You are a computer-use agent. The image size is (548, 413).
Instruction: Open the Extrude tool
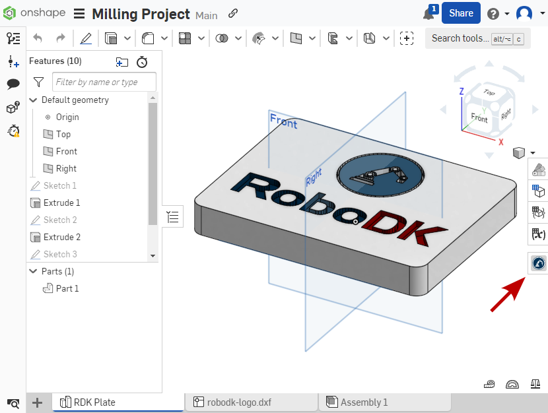111,38
